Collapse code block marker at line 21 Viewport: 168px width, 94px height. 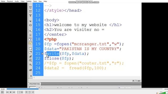tap(42, 54)
